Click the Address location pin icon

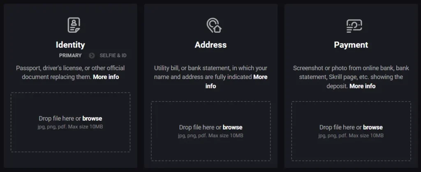click(214, 25)
